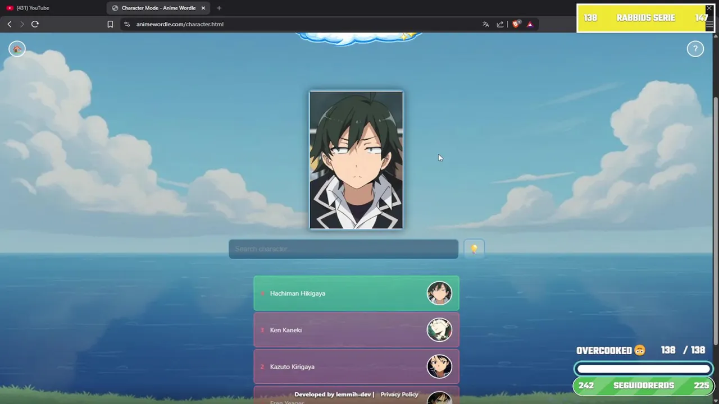Click Hachiman Hikigaya's round avatar
Viewport: 719px width, 404px height.
click(439, 293)
